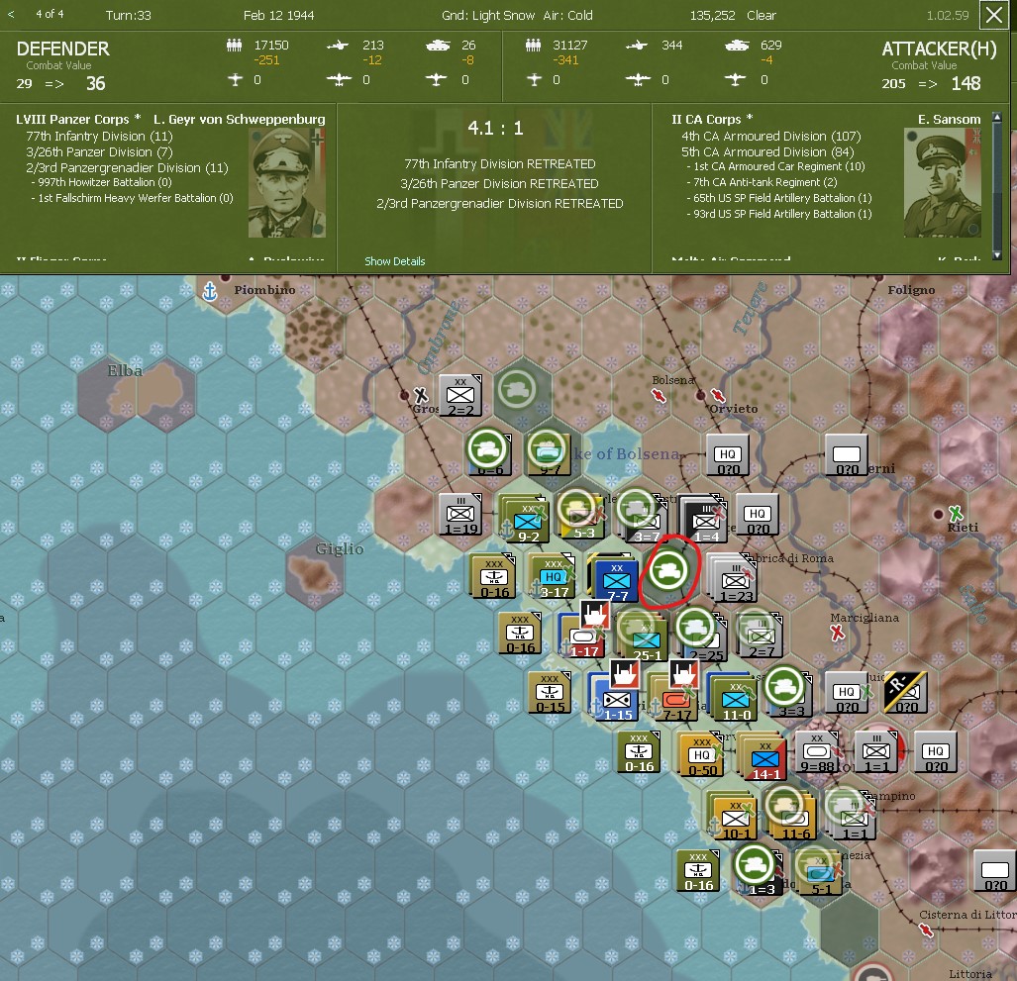This screenshot has height=981, width=1017.
Task: Select the 0-15 naval corps counter
Action: tap(550, 693)
